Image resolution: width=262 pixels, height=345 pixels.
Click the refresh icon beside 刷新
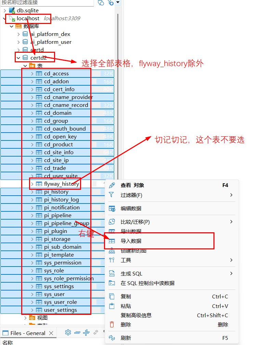coord(112,338)
